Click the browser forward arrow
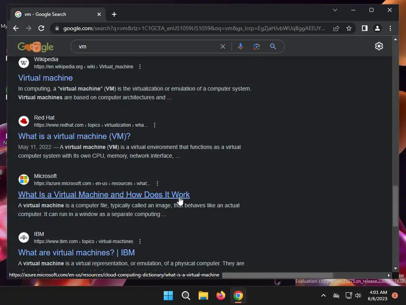The image size is (406, 305). [29, 28]
